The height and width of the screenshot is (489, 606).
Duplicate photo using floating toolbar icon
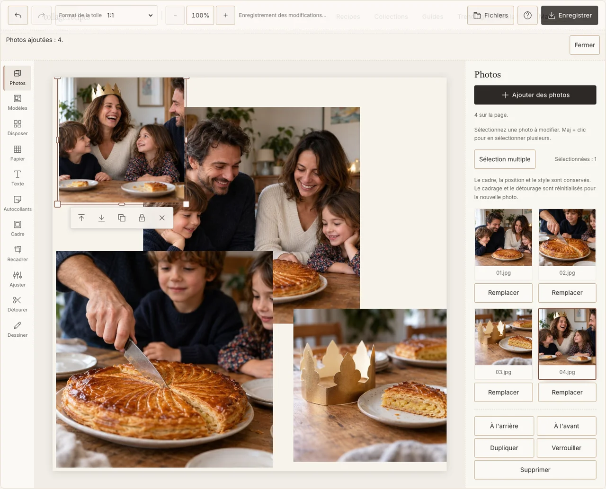pos(122,218)
